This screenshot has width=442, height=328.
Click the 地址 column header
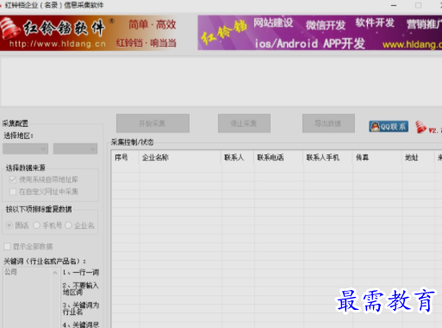pos(418,158)
